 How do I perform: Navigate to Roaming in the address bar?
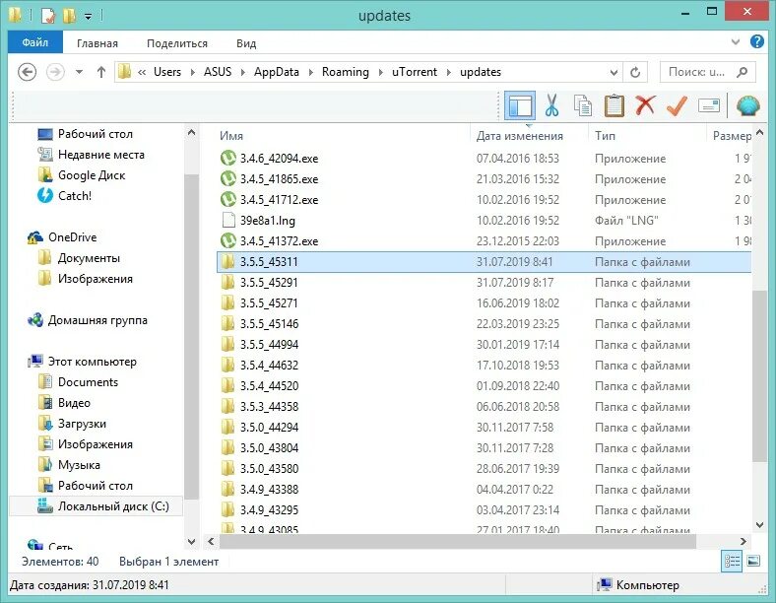346,72
